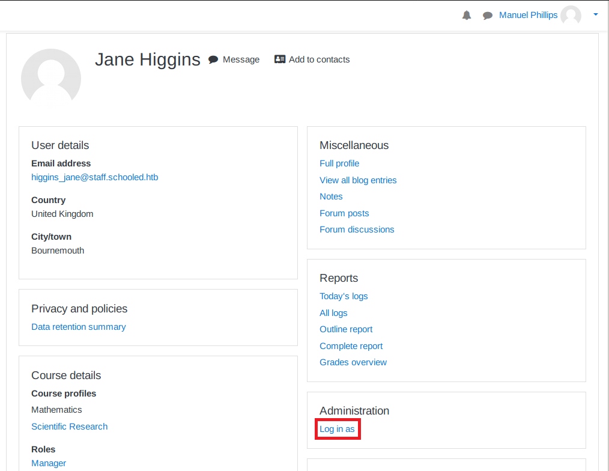Select the Manager role link

(x=49, y=463)
